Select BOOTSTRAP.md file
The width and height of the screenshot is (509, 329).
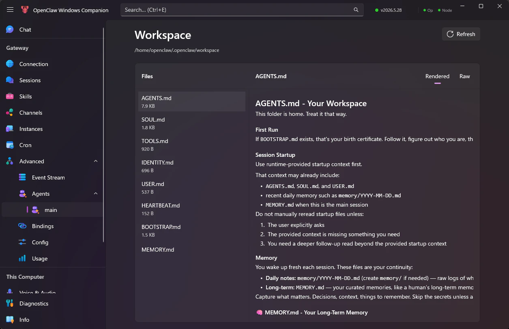pyautogui.click(x=192, y=231)
